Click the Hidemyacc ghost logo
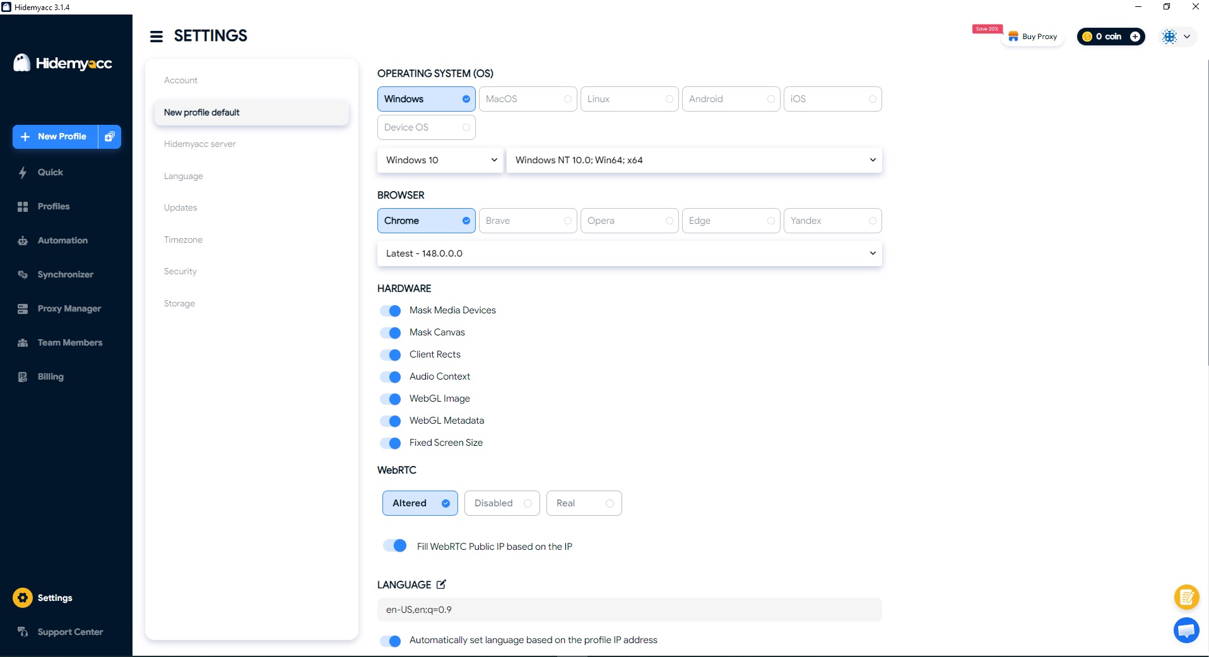Screen dimensions: 1209x657 22,62
